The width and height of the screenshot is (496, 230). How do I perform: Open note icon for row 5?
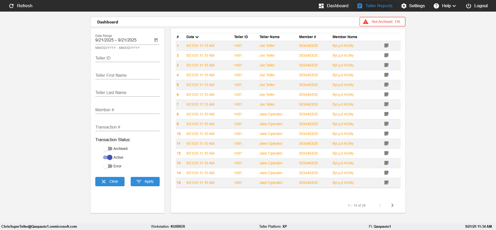coord(386,85)
